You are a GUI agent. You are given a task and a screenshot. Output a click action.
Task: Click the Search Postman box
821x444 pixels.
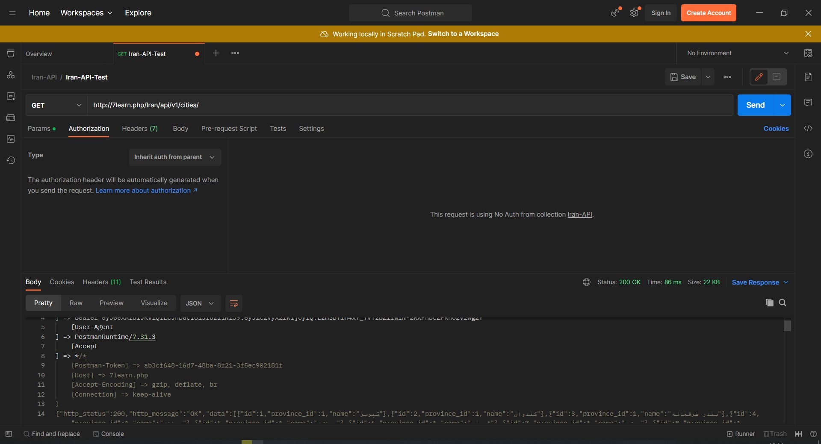pyautogui.click(x=410, y=13)
